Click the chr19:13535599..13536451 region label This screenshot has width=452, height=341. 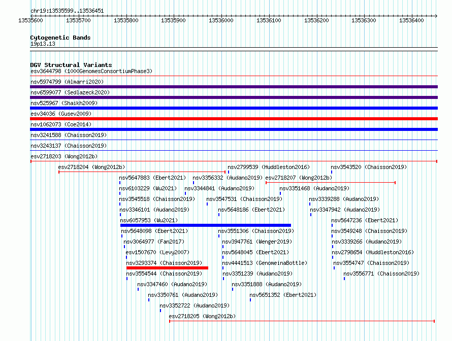[67, 11]
